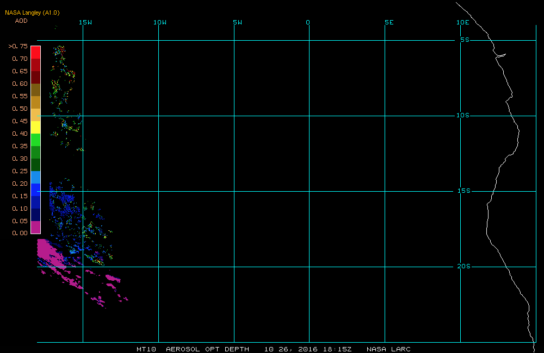The height and width of the screenshot is (353, 544).
Task: Click the '>0.75' legend value
Action: (18, 46)
